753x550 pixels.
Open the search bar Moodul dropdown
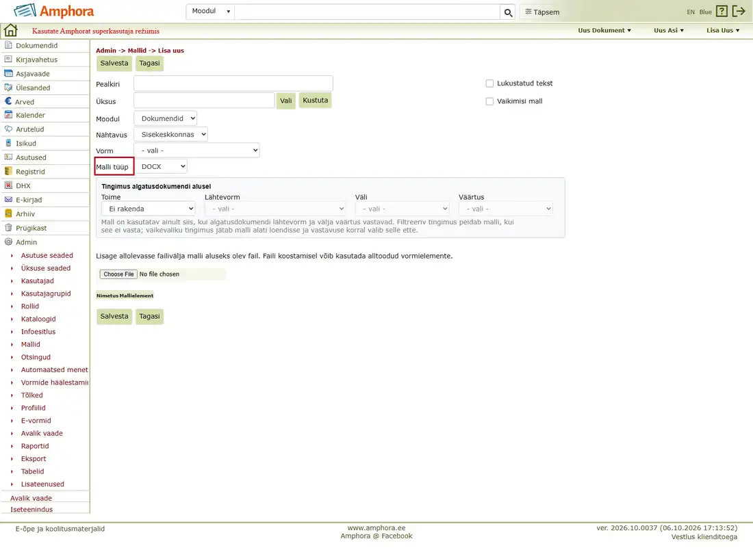(x=210, y=11)
